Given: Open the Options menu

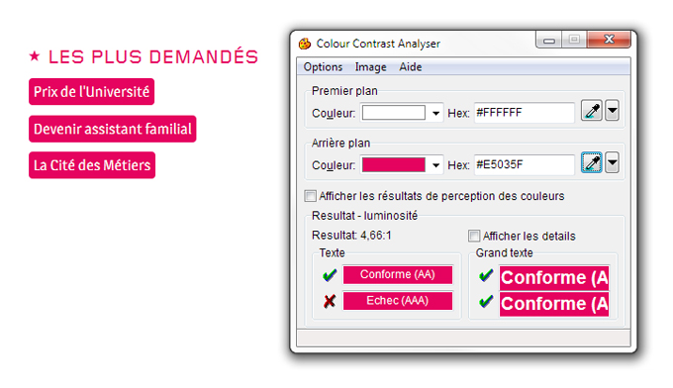Looking at the screenshot, I should [323, 67].
